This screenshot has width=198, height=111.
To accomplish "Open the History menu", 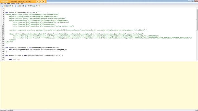I will [x=13, y=3].
